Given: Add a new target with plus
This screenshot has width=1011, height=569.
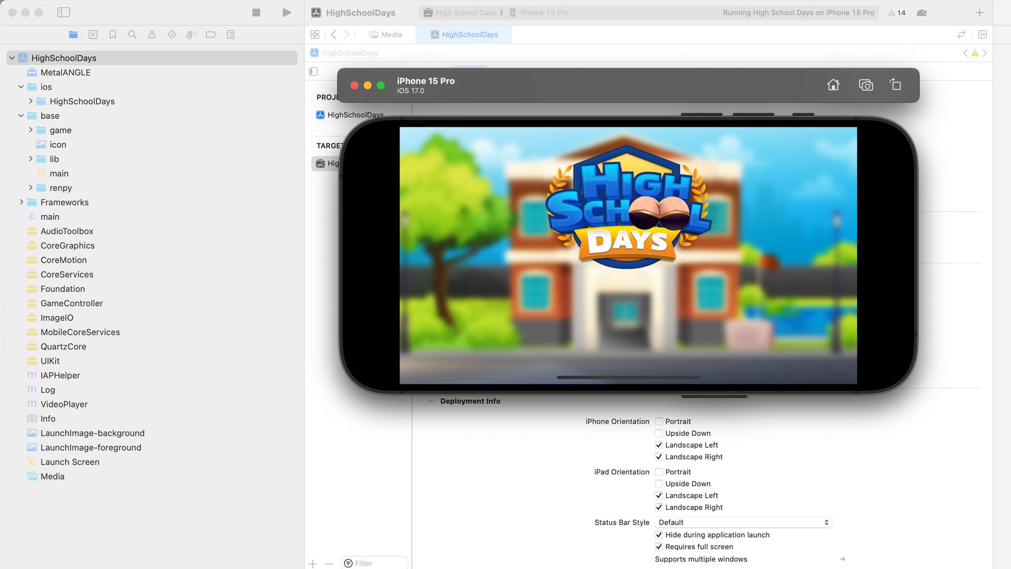Looking at the screenshot, I should (313, 564).
